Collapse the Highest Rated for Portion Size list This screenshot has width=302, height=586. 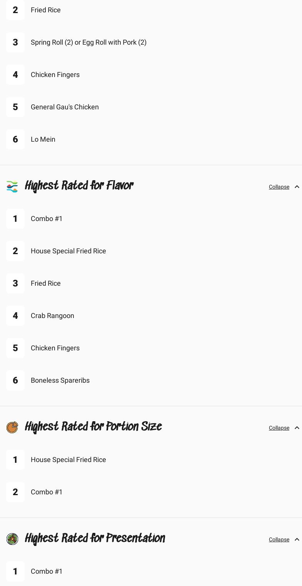[279, 428]
